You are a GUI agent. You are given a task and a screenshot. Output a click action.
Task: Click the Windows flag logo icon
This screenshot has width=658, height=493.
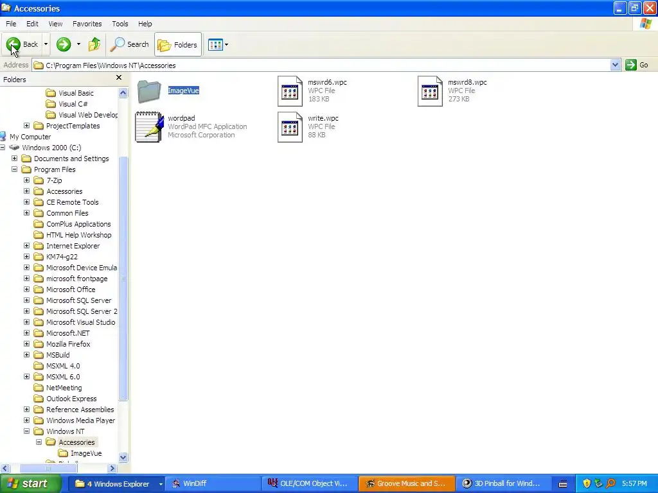click(x=646, y=24)
